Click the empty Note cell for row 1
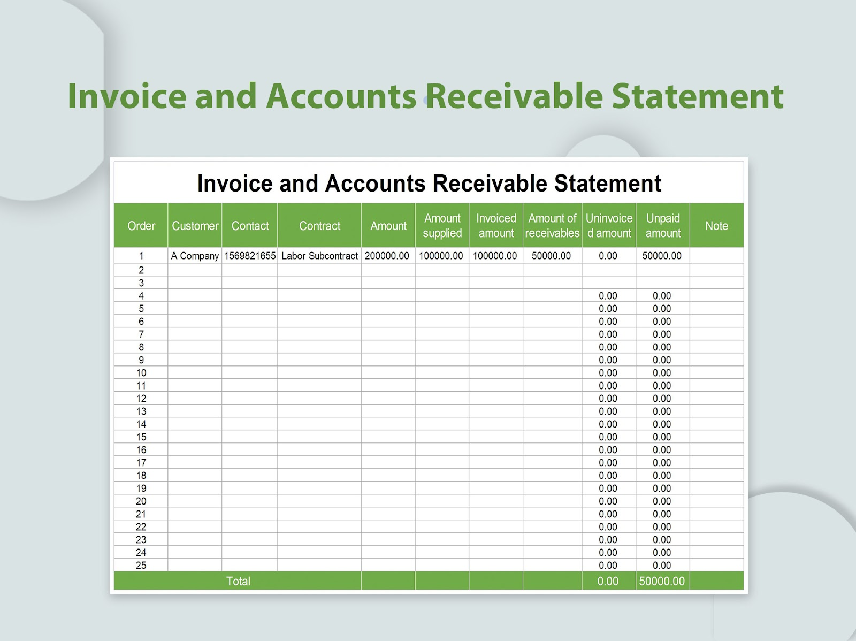 (716, 256)
